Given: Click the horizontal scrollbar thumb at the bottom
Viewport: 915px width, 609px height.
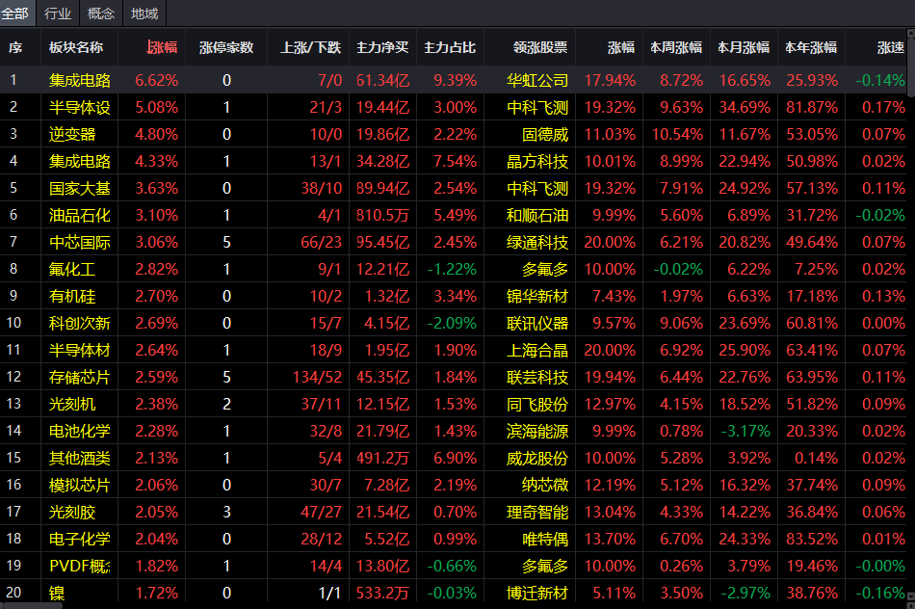Looking at the screenshot, I should pos(31,605).
